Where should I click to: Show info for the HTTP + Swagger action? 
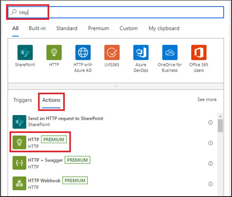coord(211,163)
